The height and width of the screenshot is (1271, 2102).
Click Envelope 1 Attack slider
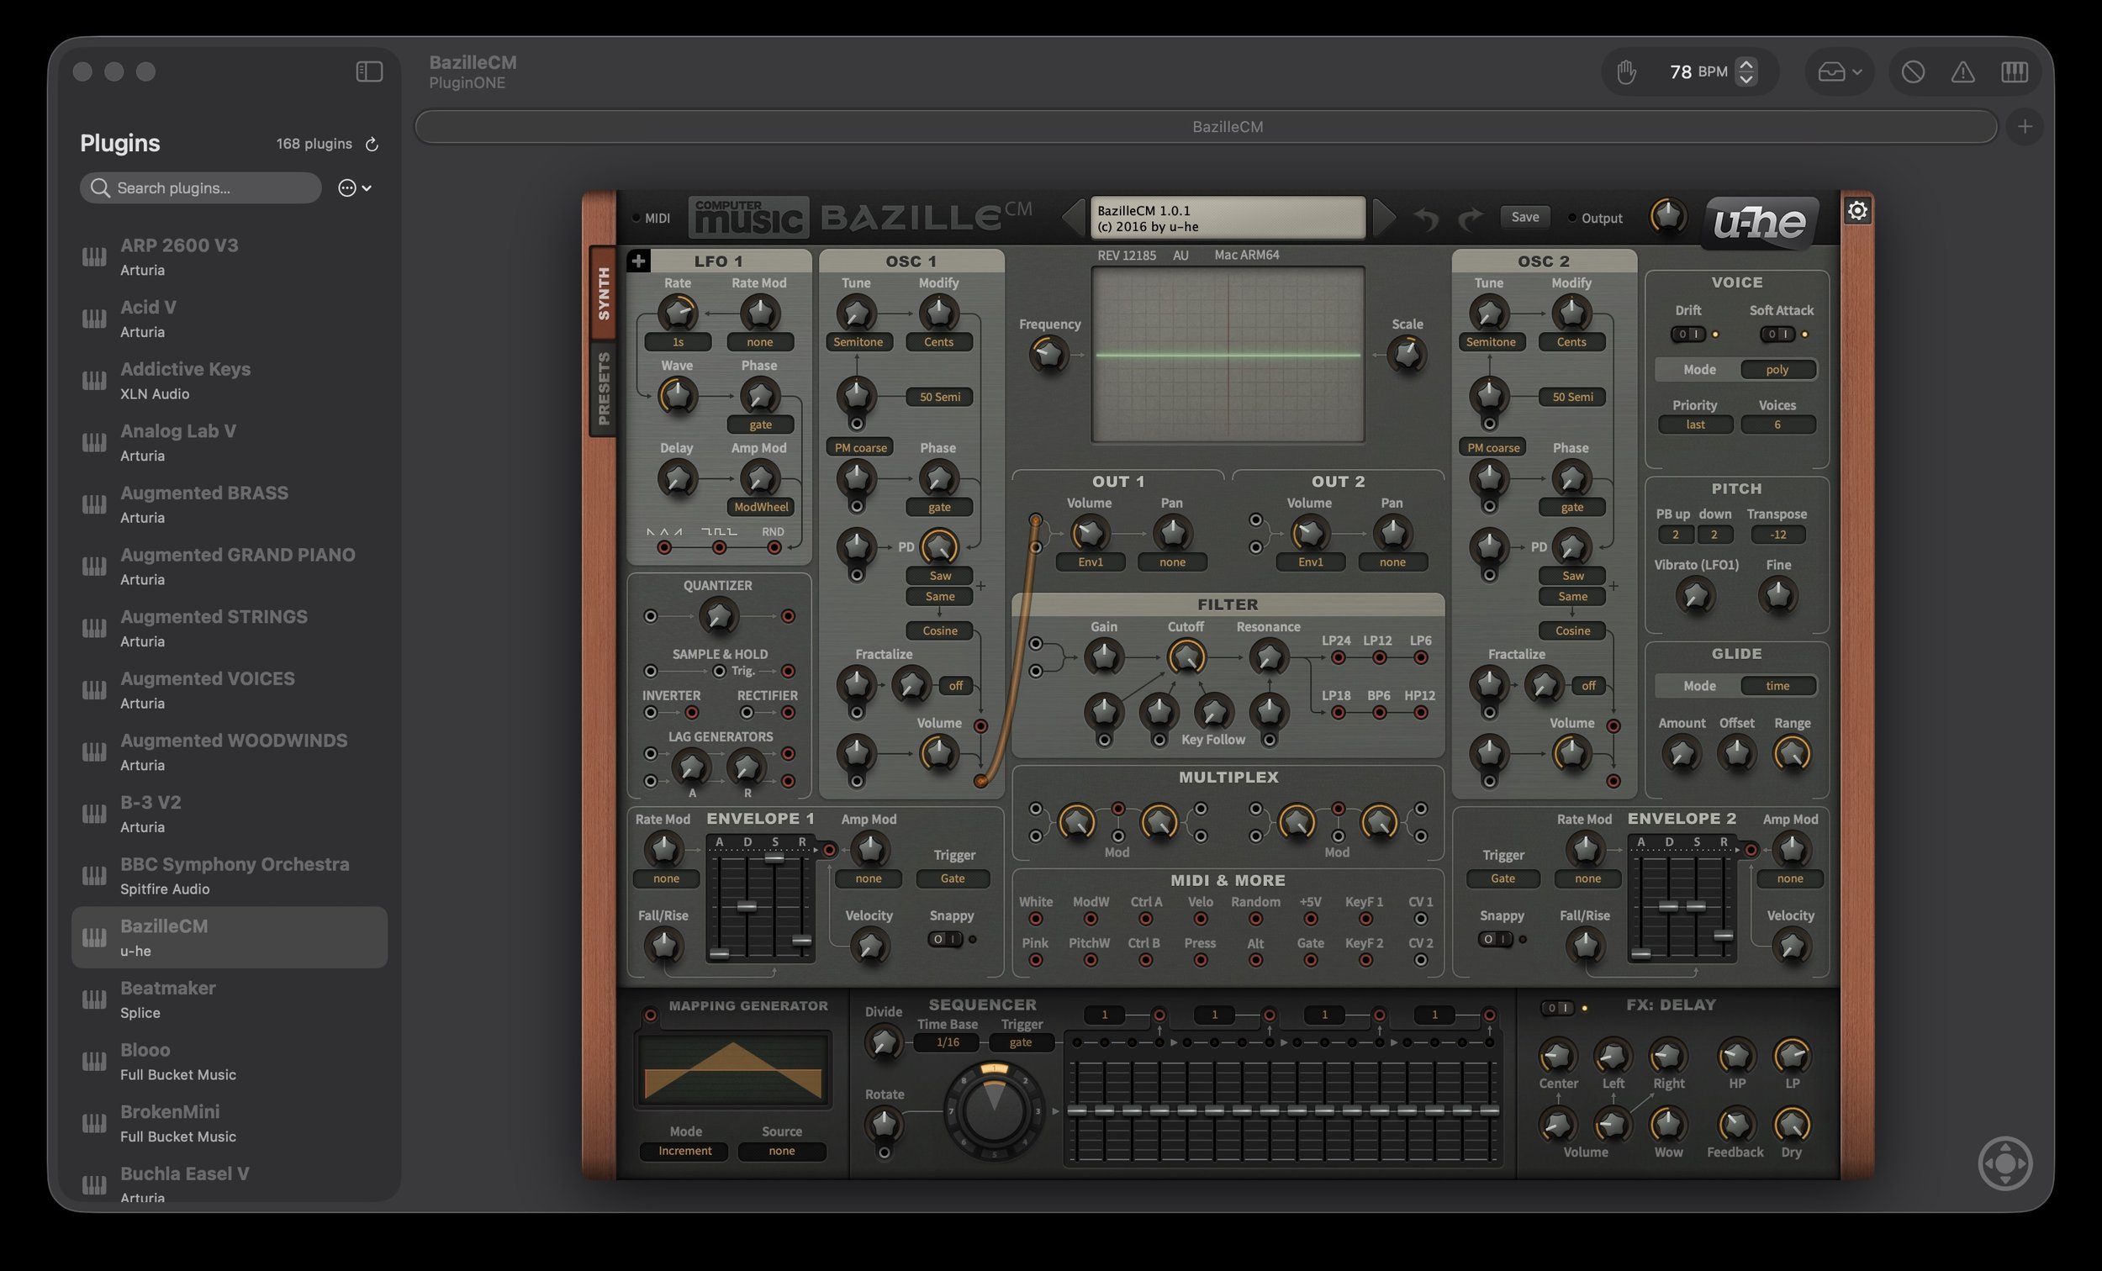[720, 952]
